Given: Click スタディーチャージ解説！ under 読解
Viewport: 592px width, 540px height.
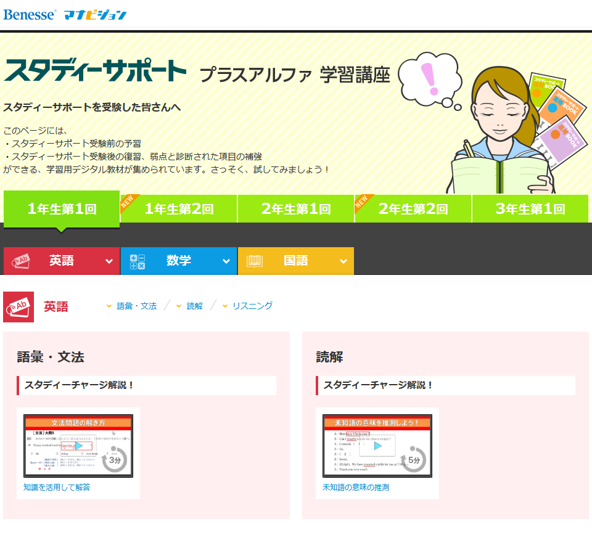Looking at the screenshot, I should tap(445, 385).
